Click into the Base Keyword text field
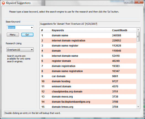Viewport: 145px width, 119px height. [19, 27]
